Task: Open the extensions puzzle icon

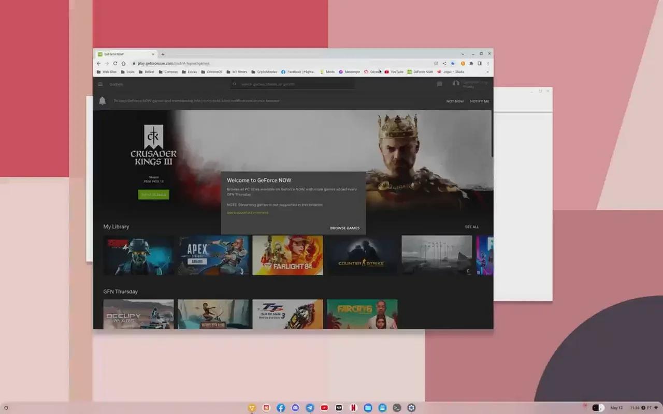Action: tap(471, 64)
